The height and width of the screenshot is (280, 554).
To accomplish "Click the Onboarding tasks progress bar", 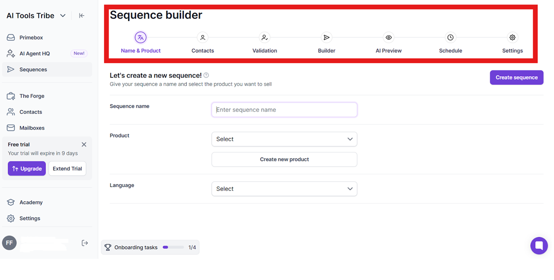I will point(173,248).
